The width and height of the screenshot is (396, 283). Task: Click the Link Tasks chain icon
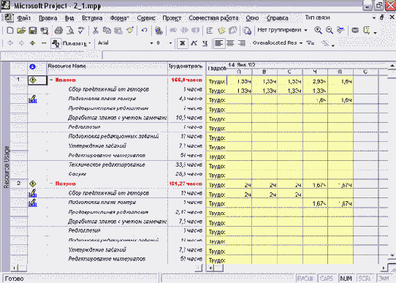click(173, 31)
